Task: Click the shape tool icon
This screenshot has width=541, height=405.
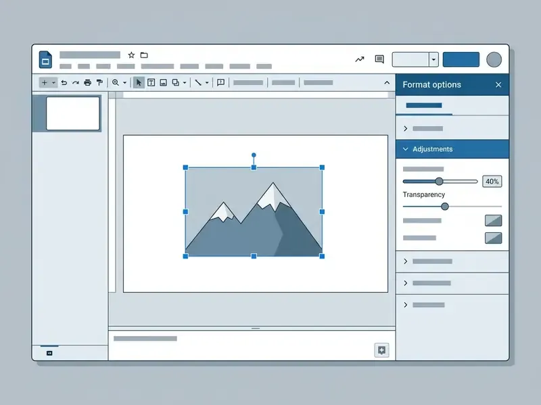Action: pyautogui.click(x=176, y=82)
